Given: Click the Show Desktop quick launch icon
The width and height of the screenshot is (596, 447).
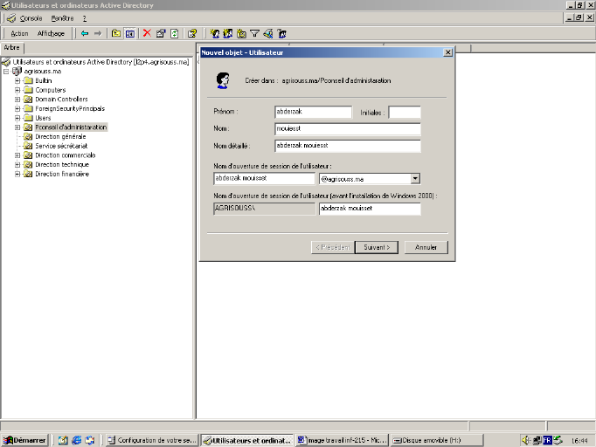Looking at the screenshot, I should (63, 440).
